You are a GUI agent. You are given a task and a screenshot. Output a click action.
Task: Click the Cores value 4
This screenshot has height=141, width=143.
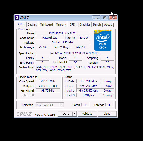(85, 105)
